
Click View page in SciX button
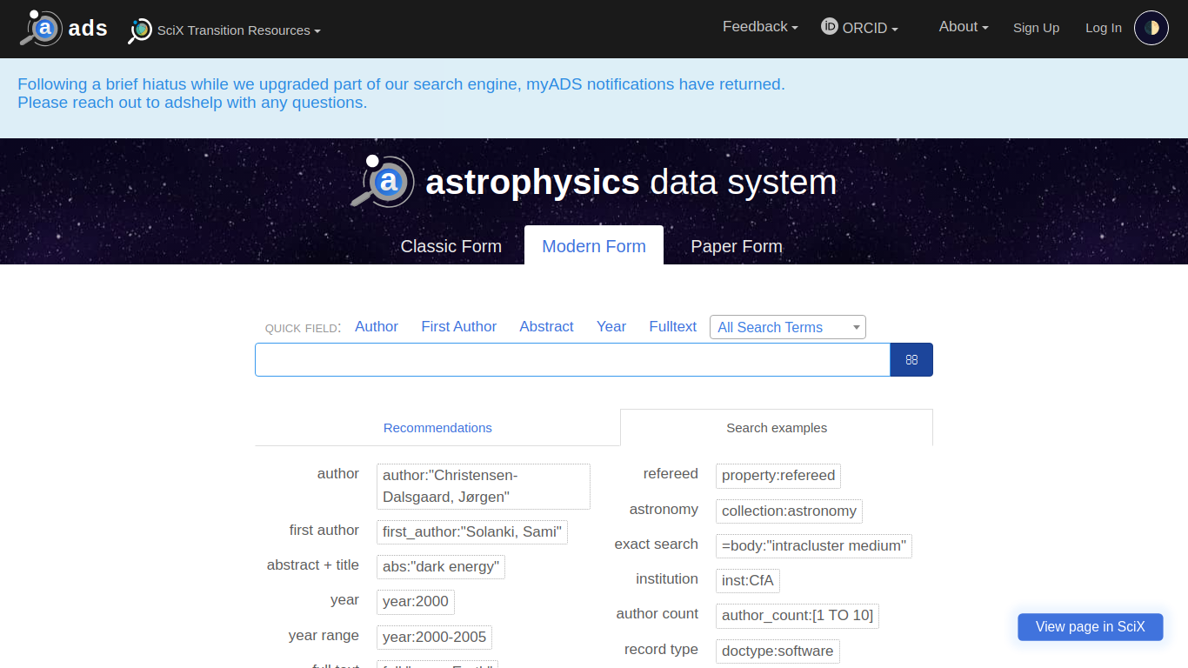1091,627
